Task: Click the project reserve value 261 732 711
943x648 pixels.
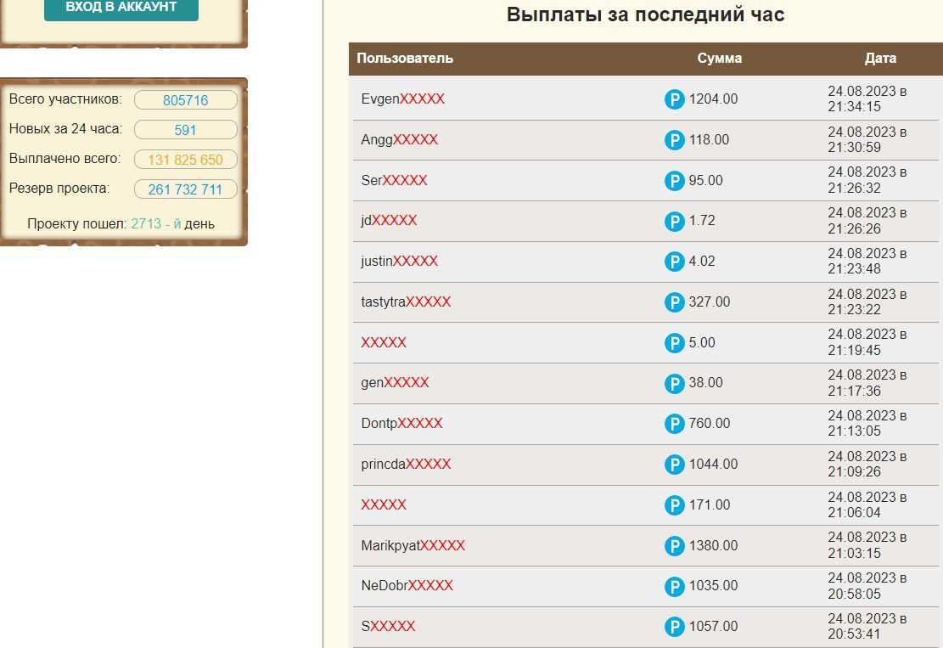Action: tap(185, 189)
